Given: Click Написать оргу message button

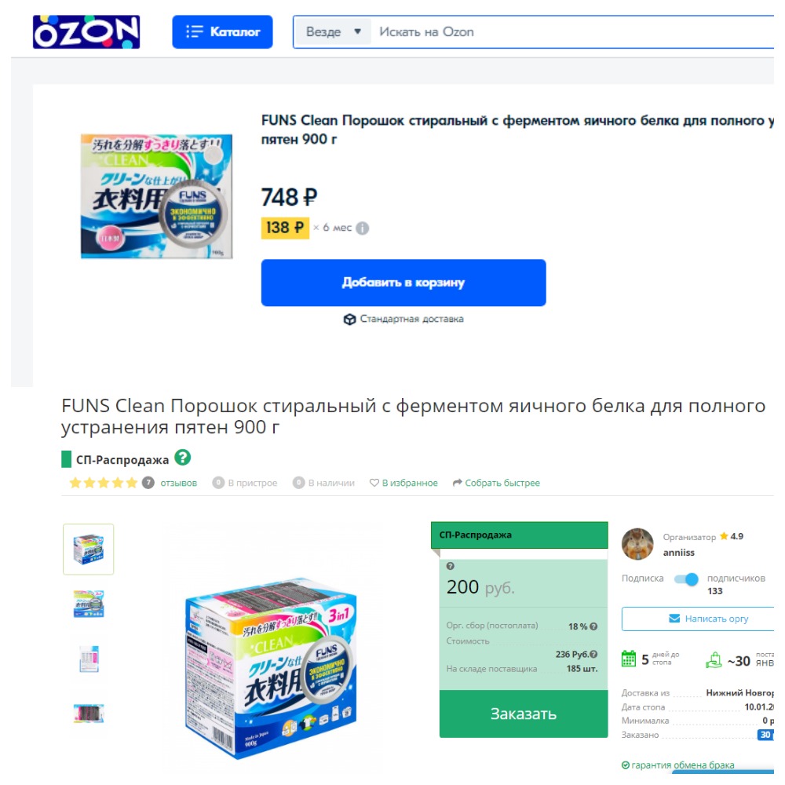Looking at the screenshot, I should (699, 619).
